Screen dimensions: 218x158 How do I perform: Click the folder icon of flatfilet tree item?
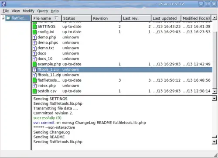[x=8, y=18]
